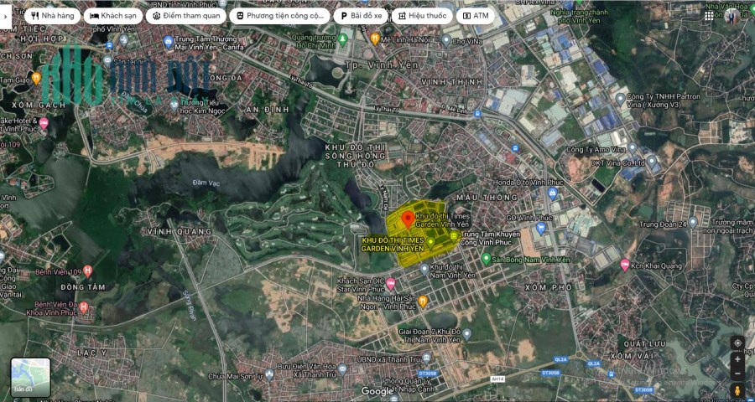Open Honda Ô tô Vĩnh Phúc marker
Viewport: 755px width, 402px height.
[x=552, y=193]
